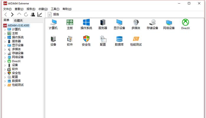Expand the 服务器 tree node arrow

point(5,42)
